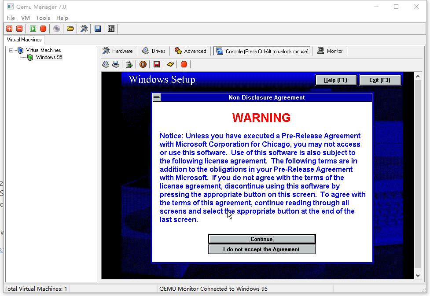Switch to the Advanced tab
The height and width of the screenshot is (296, 430).
191,51
